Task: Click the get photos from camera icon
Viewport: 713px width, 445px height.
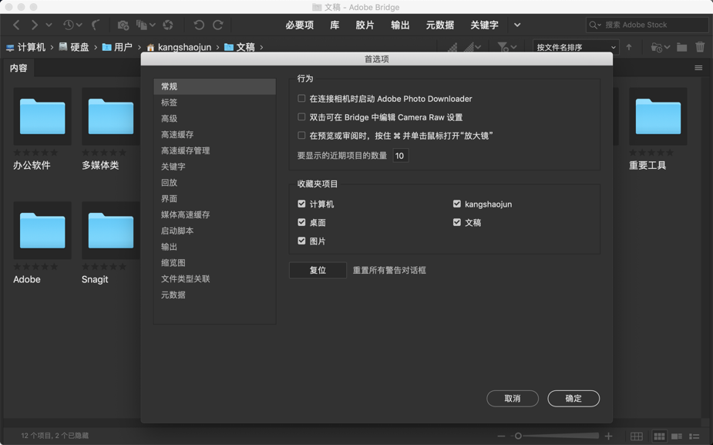Action: point(123,25)
